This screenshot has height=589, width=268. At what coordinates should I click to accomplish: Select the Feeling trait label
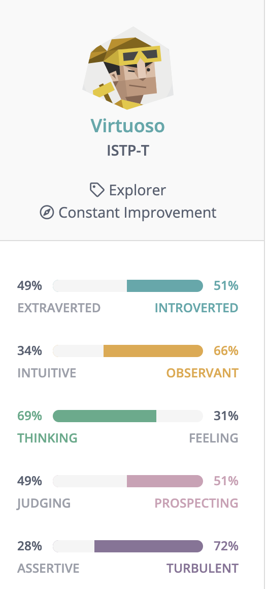pyautogui.click(x=214, y=438)
